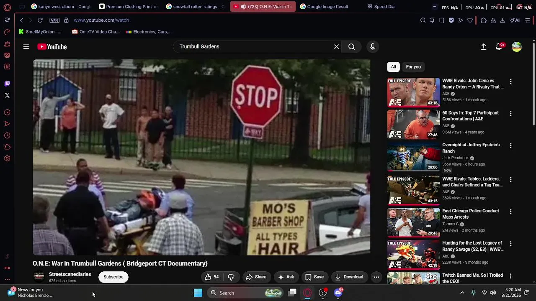Ask about this video
This screenshot has width=536, height=301.
pyautogui.click(x=286, y=277)
